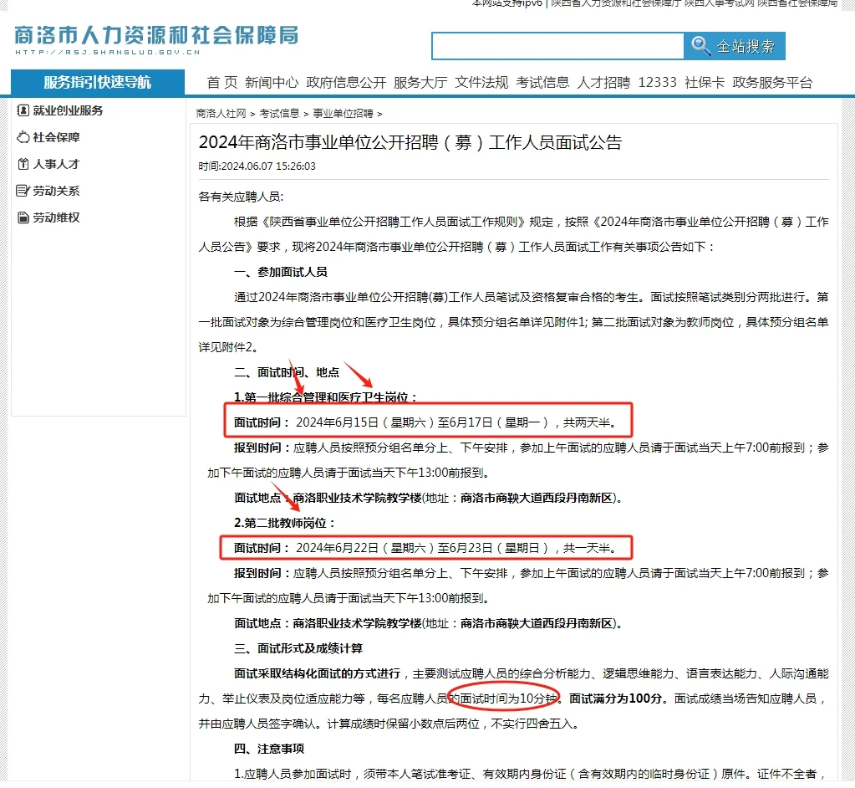This screenshot has width=855, height=788.
Task: Click the 服务指引快速导航 panel header
Action: [97, 82]
